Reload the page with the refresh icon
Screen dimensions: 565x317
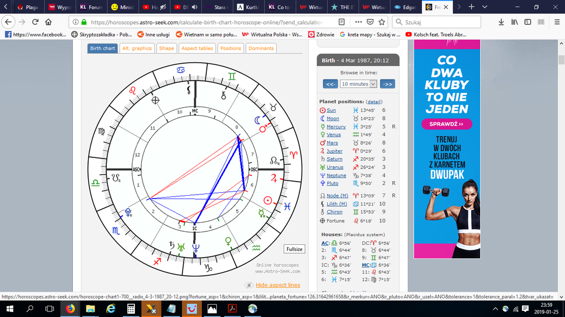pyautogui.click(x=35, y=22)
